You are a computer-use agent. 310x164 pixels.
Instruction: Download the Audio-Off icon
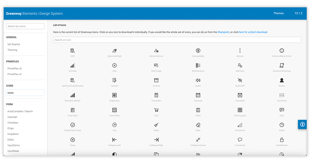(x=240, y=81)
